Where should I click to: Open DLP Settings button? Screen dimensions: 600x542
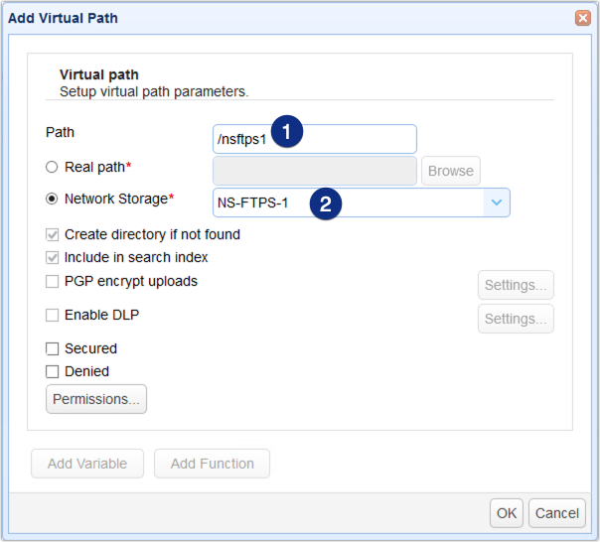(x=516, y=319)
